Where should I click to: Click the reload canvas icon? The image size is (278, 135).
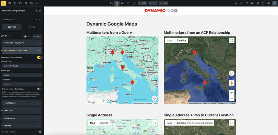tap(111, 3)
